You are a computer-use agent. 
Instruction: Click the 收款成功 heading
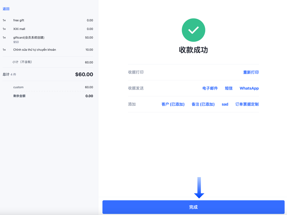coord(193,50)
